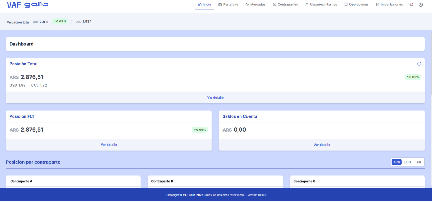Click the pulse icon beside Mercados
The height and width of the screenshot is (202, 432).
[247, 5]
